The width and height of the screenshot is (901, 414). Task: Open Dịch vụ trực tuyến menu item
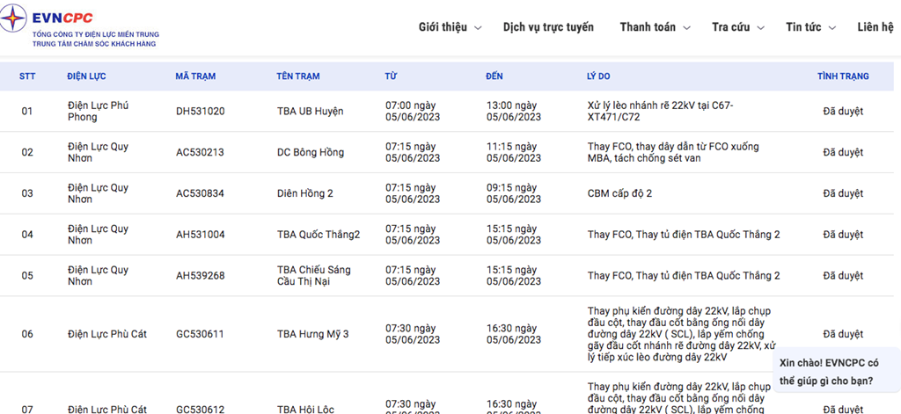point(548,27)
